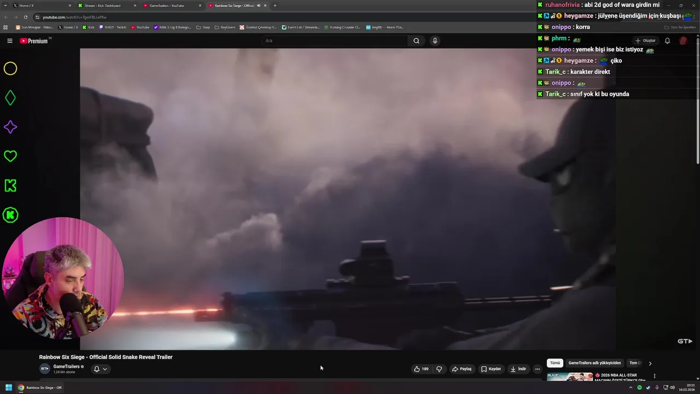Show hidden system tray icons chevron
700x394 pixels.
point(631,387)
